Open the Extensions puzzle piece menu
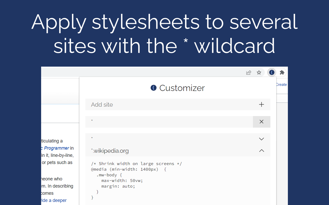Screen dimensions: 329x205 (x=282, y=73)
